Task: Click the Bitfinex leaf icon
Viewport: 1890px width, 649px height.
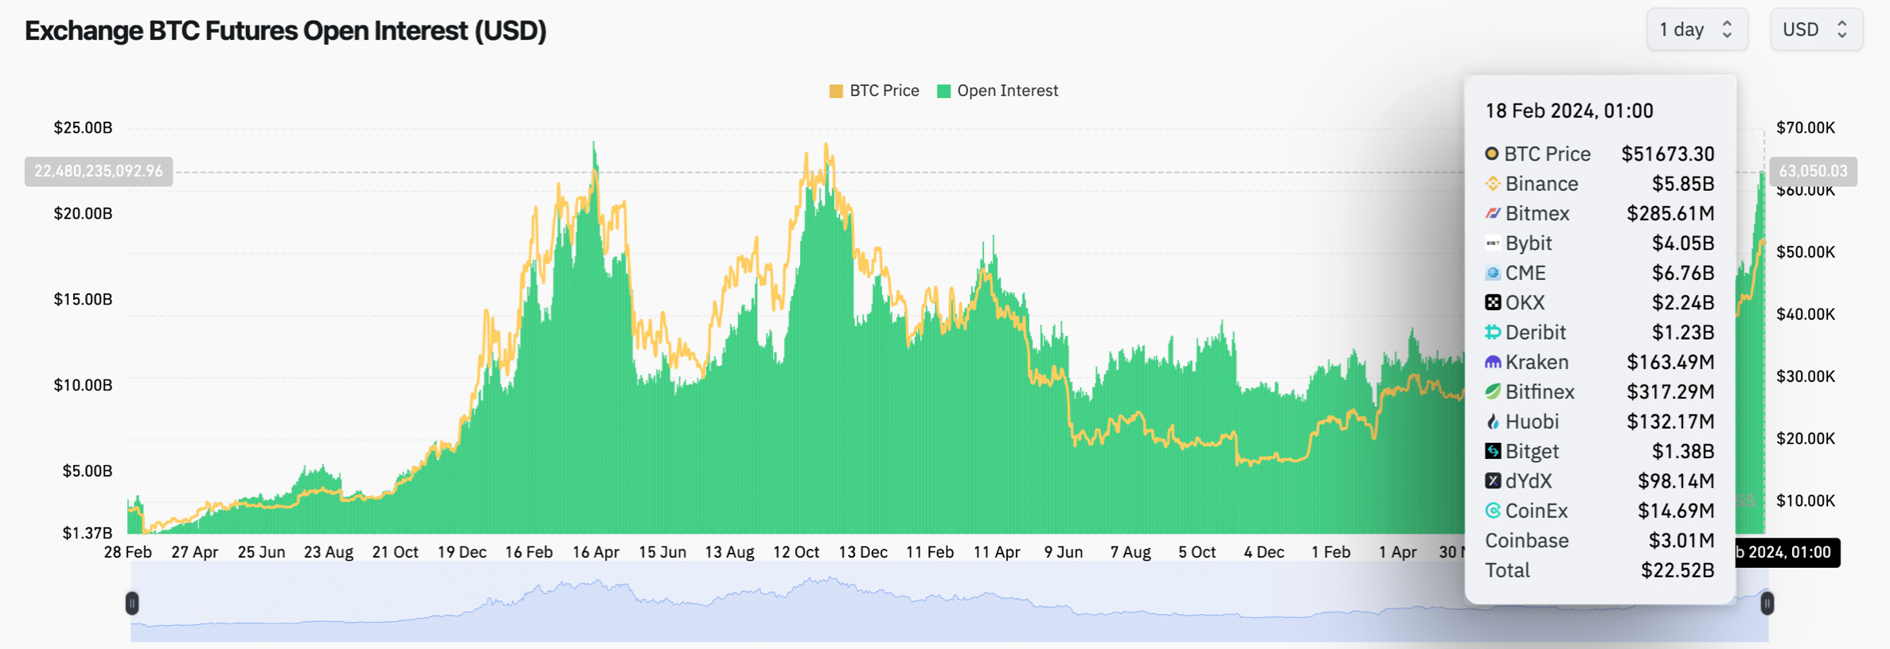Action: [x=1493, y=391]
